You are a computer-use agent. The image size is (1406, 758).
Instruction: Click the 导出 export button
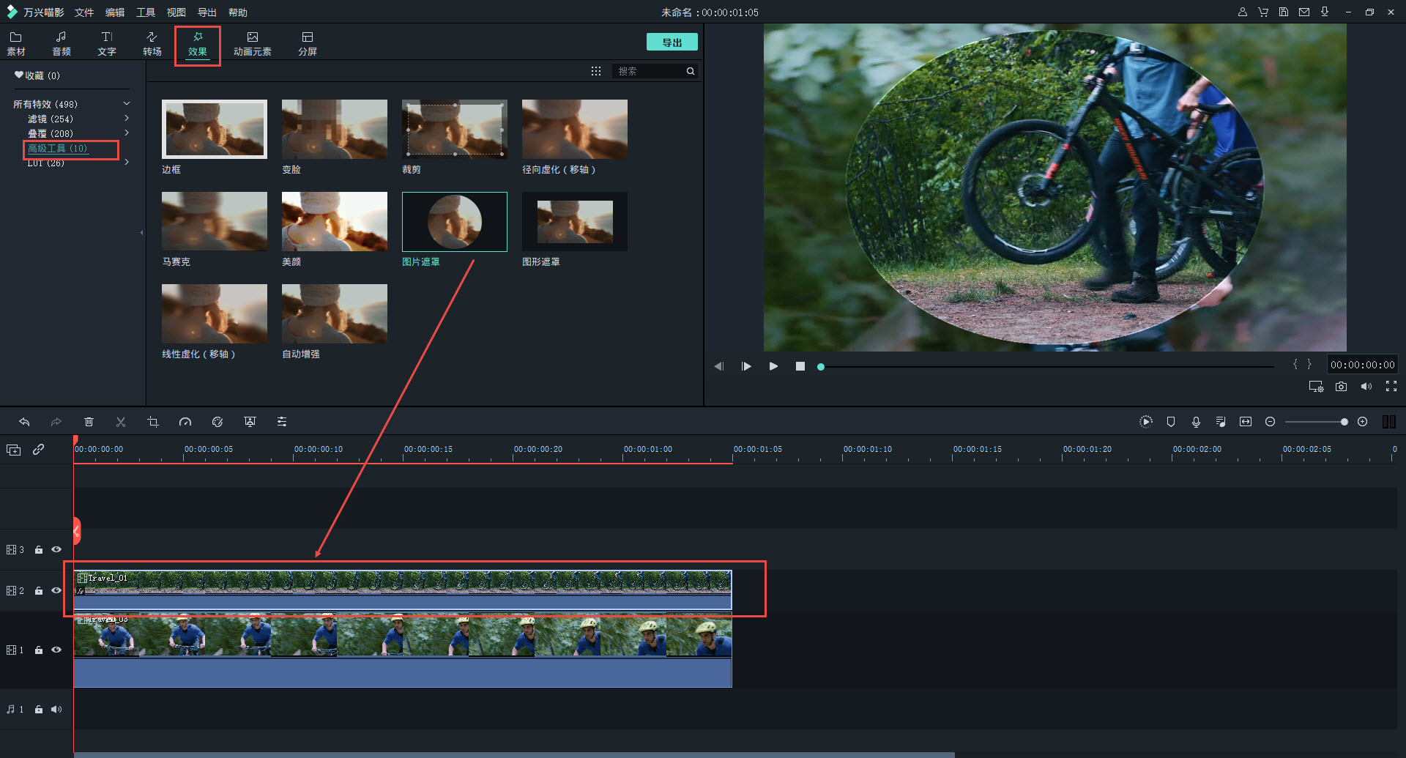tap(672, 42)
